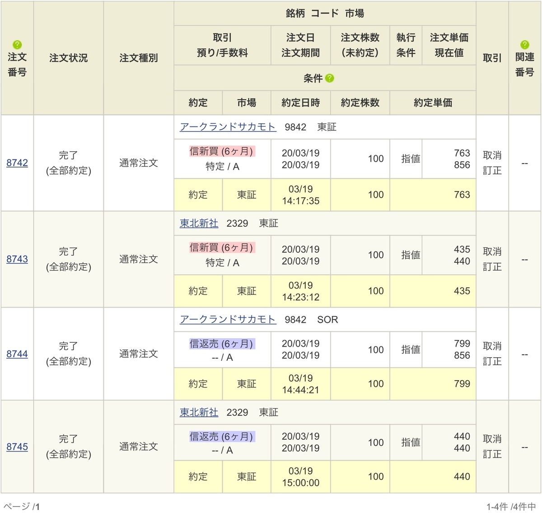Image resolution: width=542 pixels, height=517 pixels.
Task: Click execution time 15:00:00
Action: point(301,483)
